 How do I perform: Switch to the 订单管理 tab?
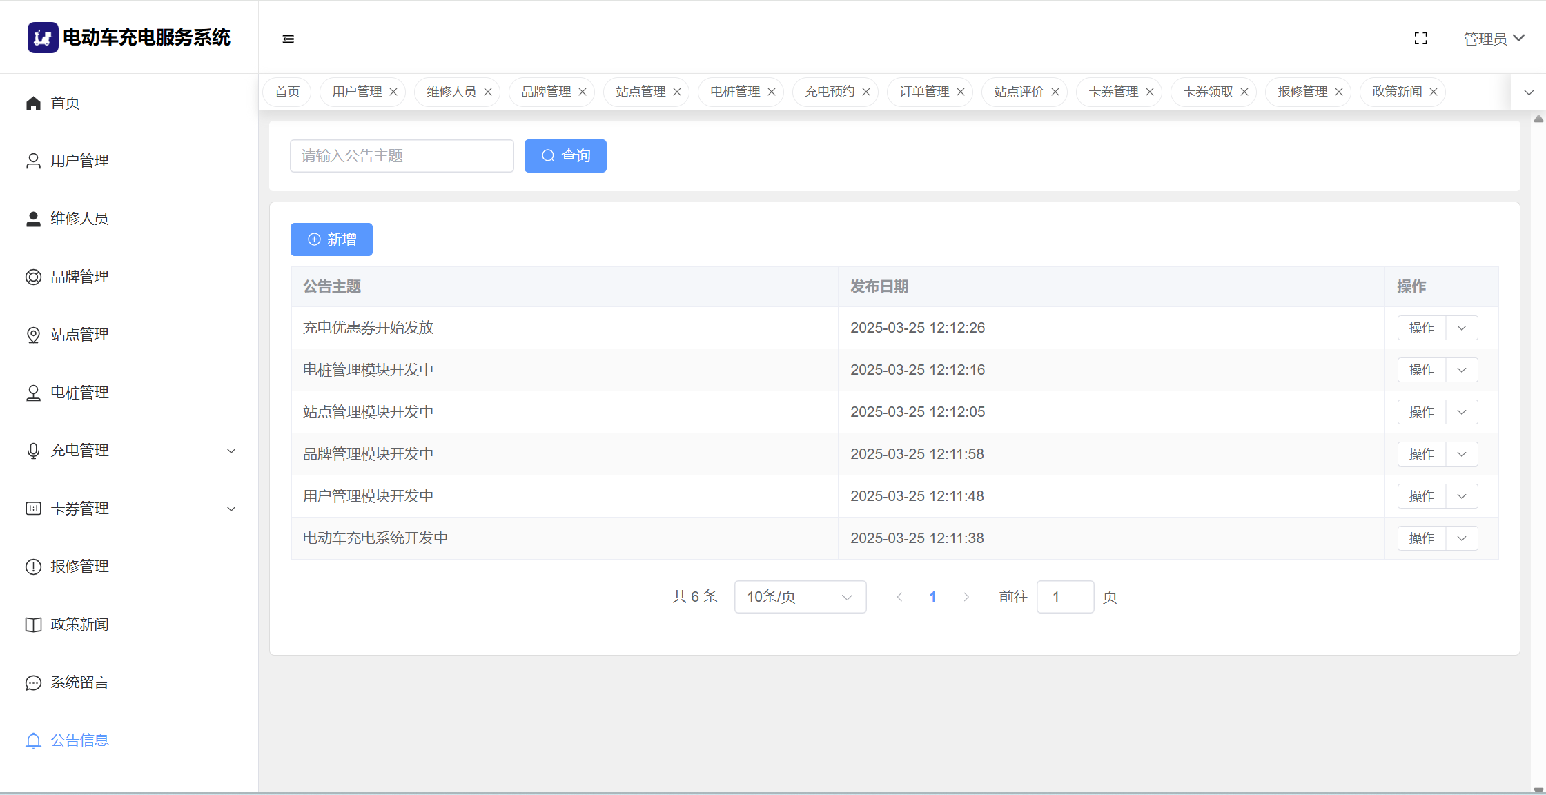pos(924,92)
